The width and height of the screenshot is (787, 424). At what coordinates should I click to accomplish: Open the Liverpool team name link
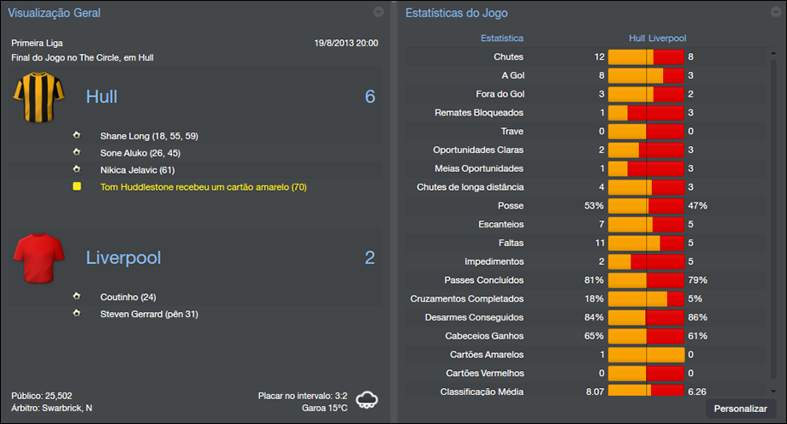(123, 257)
